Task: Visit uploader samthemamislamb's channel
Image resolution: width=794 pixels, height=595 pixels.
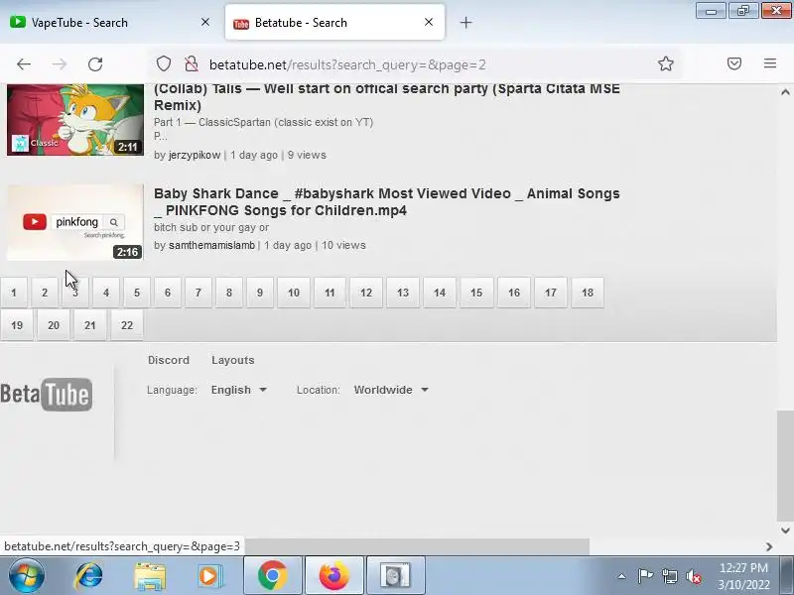Action: pyautogui.click(x=211, y=245)
